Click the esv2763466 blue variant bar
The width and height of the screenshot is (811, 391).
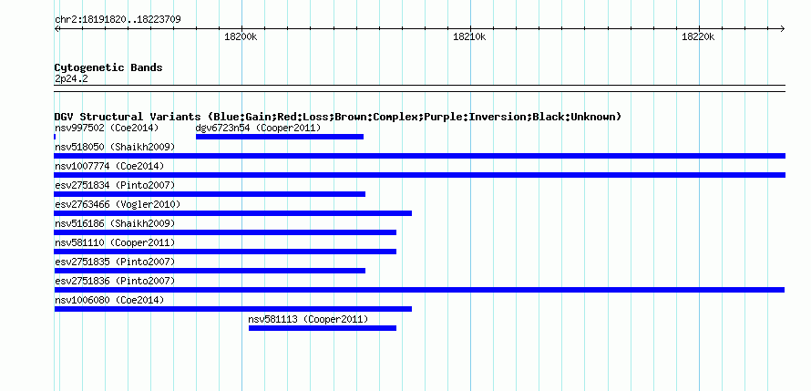(232, 213)
